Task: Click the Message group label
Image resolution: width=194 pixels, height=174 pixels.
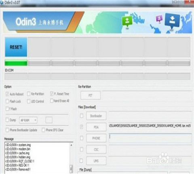Action: (9, 139)
